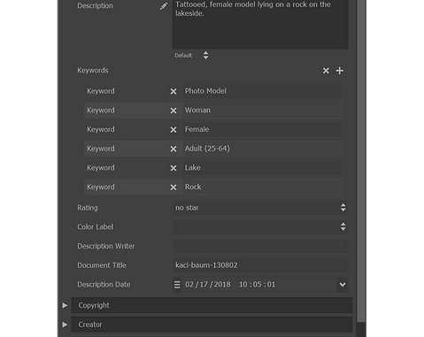Select the Description label
424x337 pixels.
click(x=95, y=6)
